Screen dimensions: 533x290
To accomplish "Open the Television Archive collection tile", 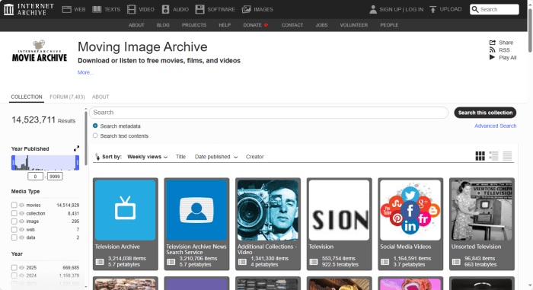I will coord(125,224).
